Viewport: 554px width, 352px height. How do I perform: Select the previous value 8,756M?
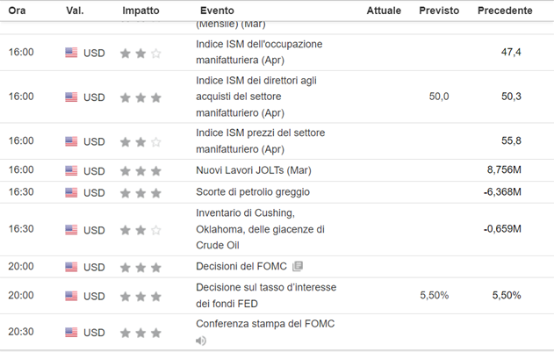504,170
